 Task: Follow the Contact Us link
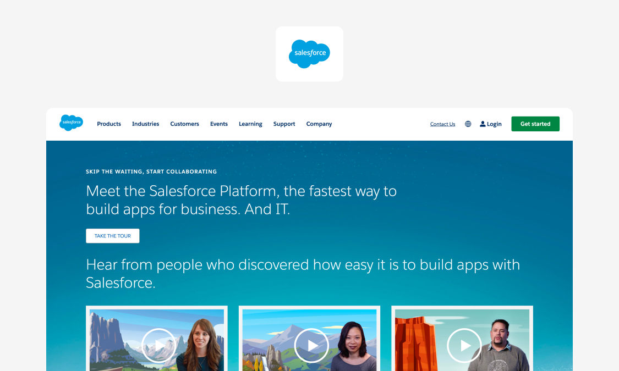442,124
